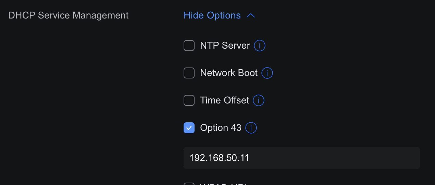Tick the Network Boot checkbox
The height and width of the screenshot is (185, 435).
[x=189, y=73]
